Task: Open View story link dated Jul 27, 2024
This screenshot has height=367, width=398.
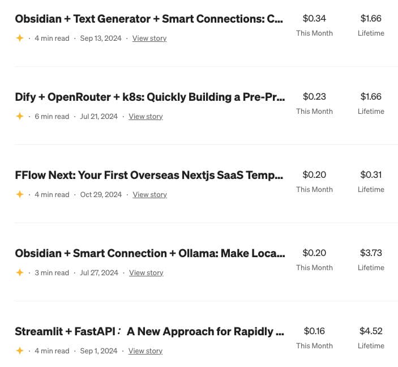Action: 146,273
